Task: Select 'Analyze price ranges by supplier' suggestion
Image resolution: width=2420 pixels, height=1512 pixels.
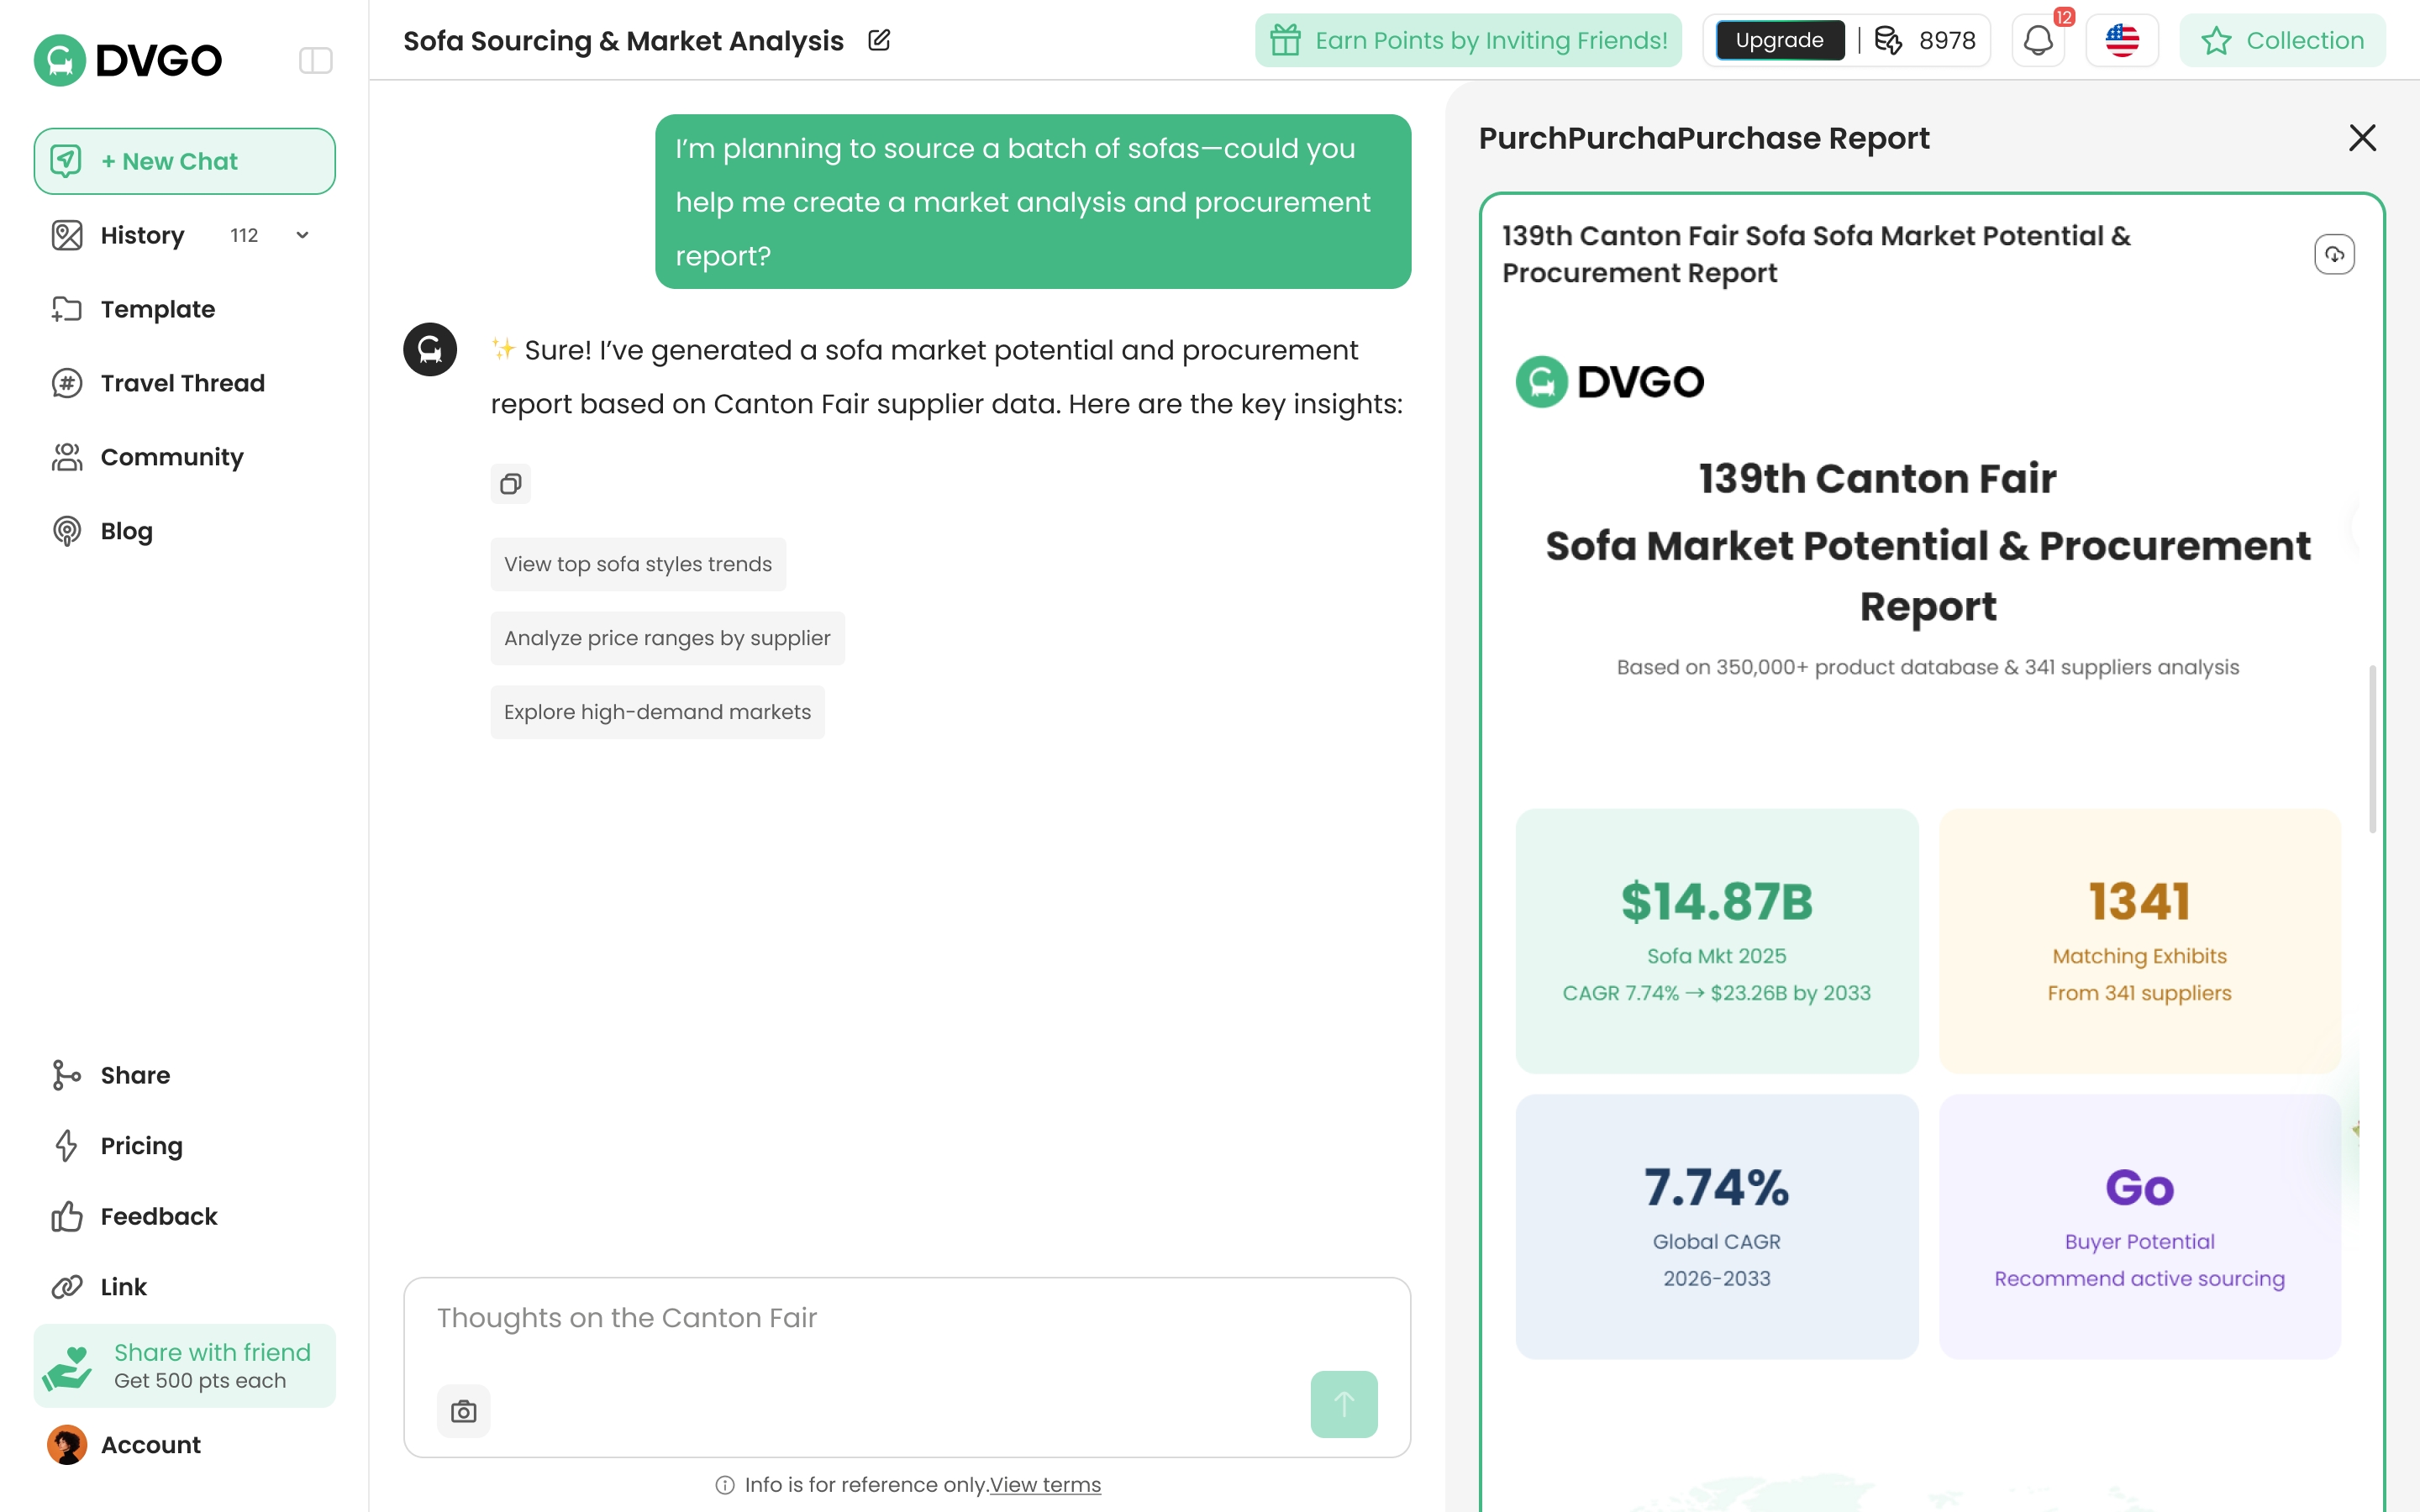Action: (x=667, y=638)
